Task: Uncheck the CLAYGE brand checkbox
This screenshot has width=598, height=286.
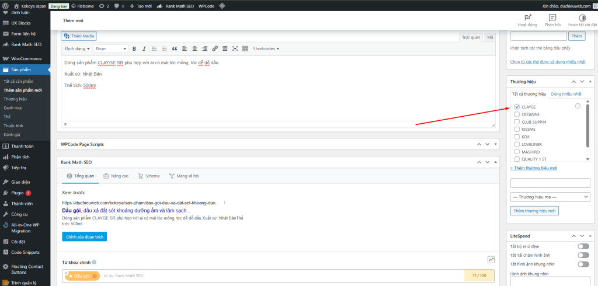Action: pyautogui.click(x=517, y=107)
